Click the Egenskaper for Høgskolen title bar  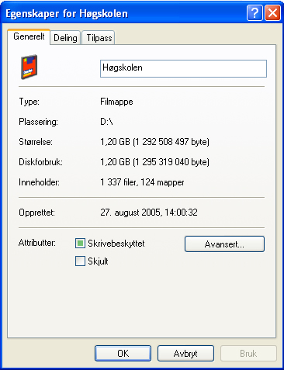(124, 13)
